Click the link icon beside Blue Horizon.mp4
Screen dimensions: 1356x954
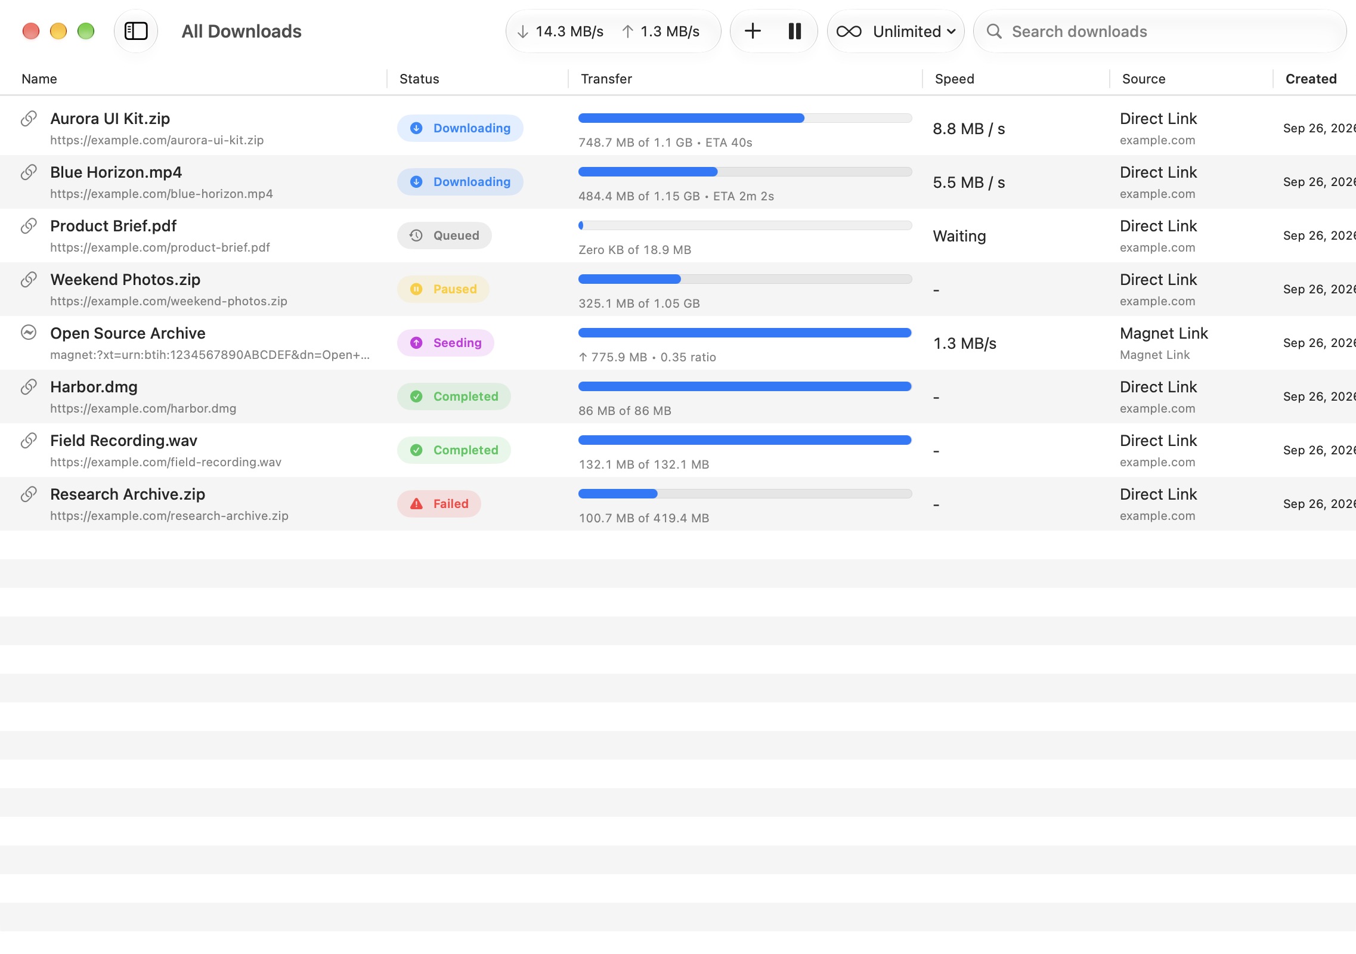(x=29, y=172)
